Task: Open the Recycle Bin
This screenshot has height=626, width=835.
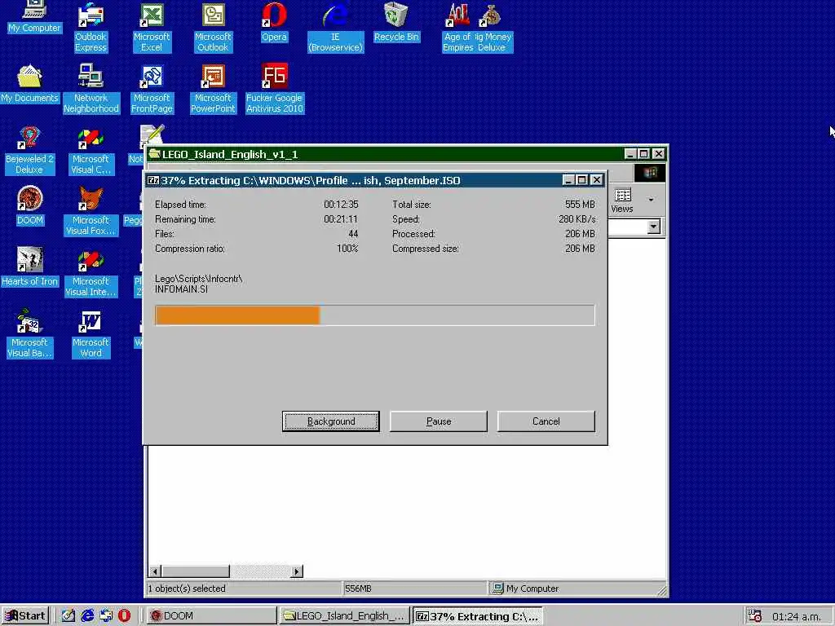Action: 397,23
